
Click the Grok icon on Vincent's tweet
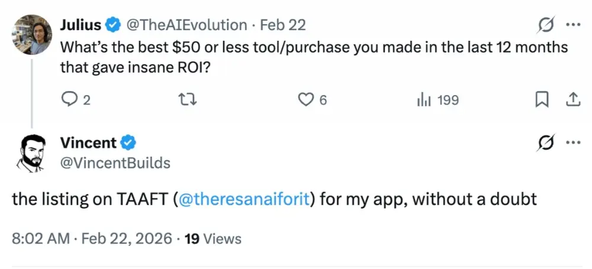(545, 142)
